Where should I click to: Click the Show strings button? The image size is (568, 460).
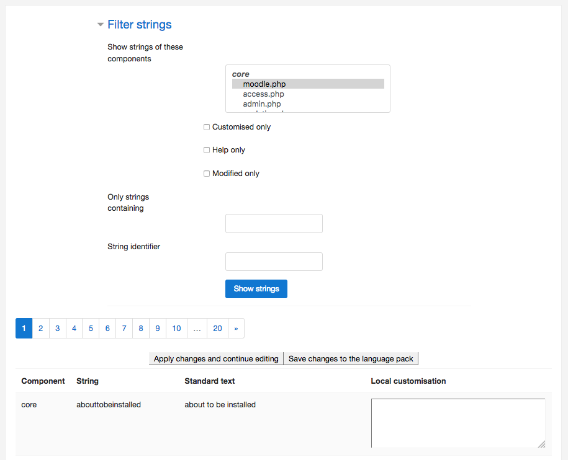256,289
